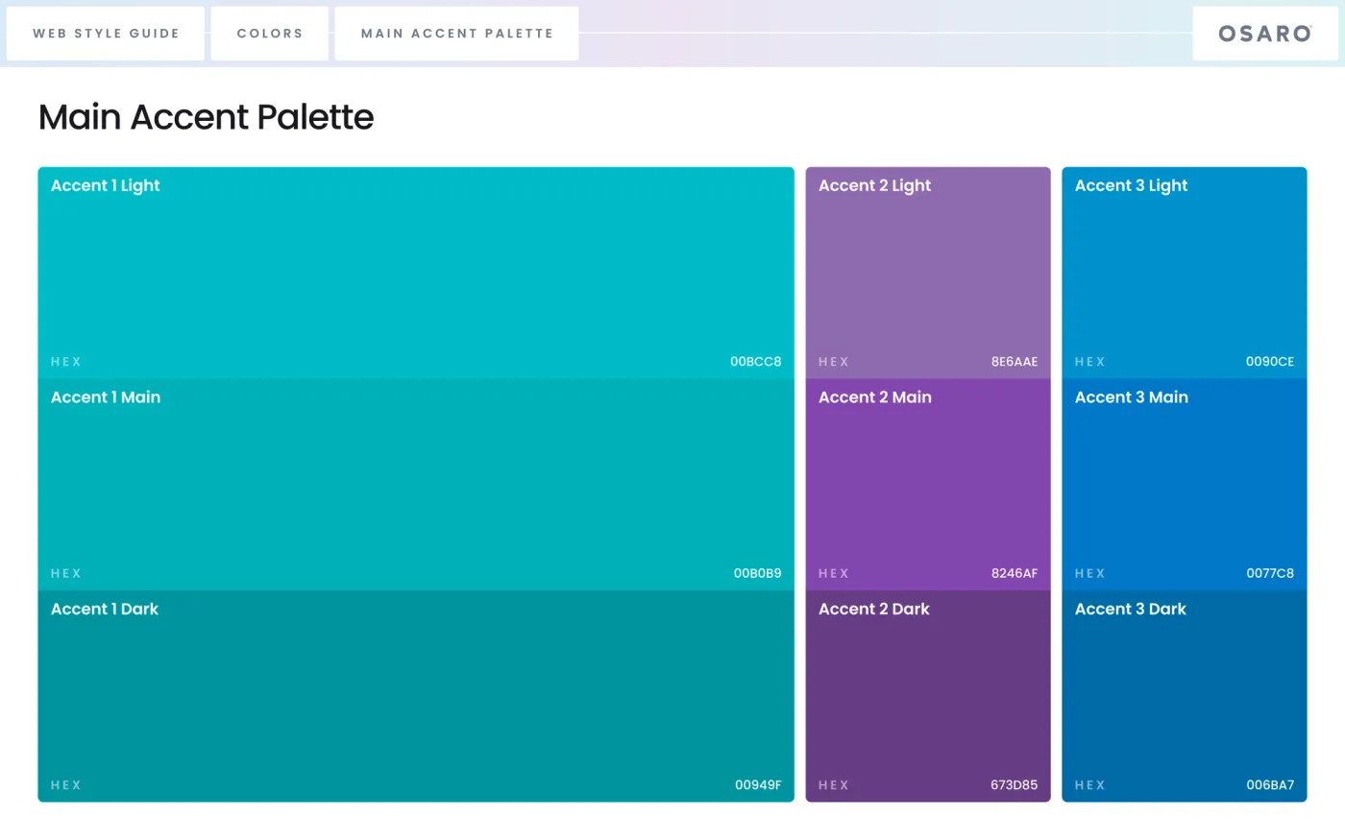Go to the Colors breadcrumb tab
1345x840 pixels.
click(x=270, y=34)
